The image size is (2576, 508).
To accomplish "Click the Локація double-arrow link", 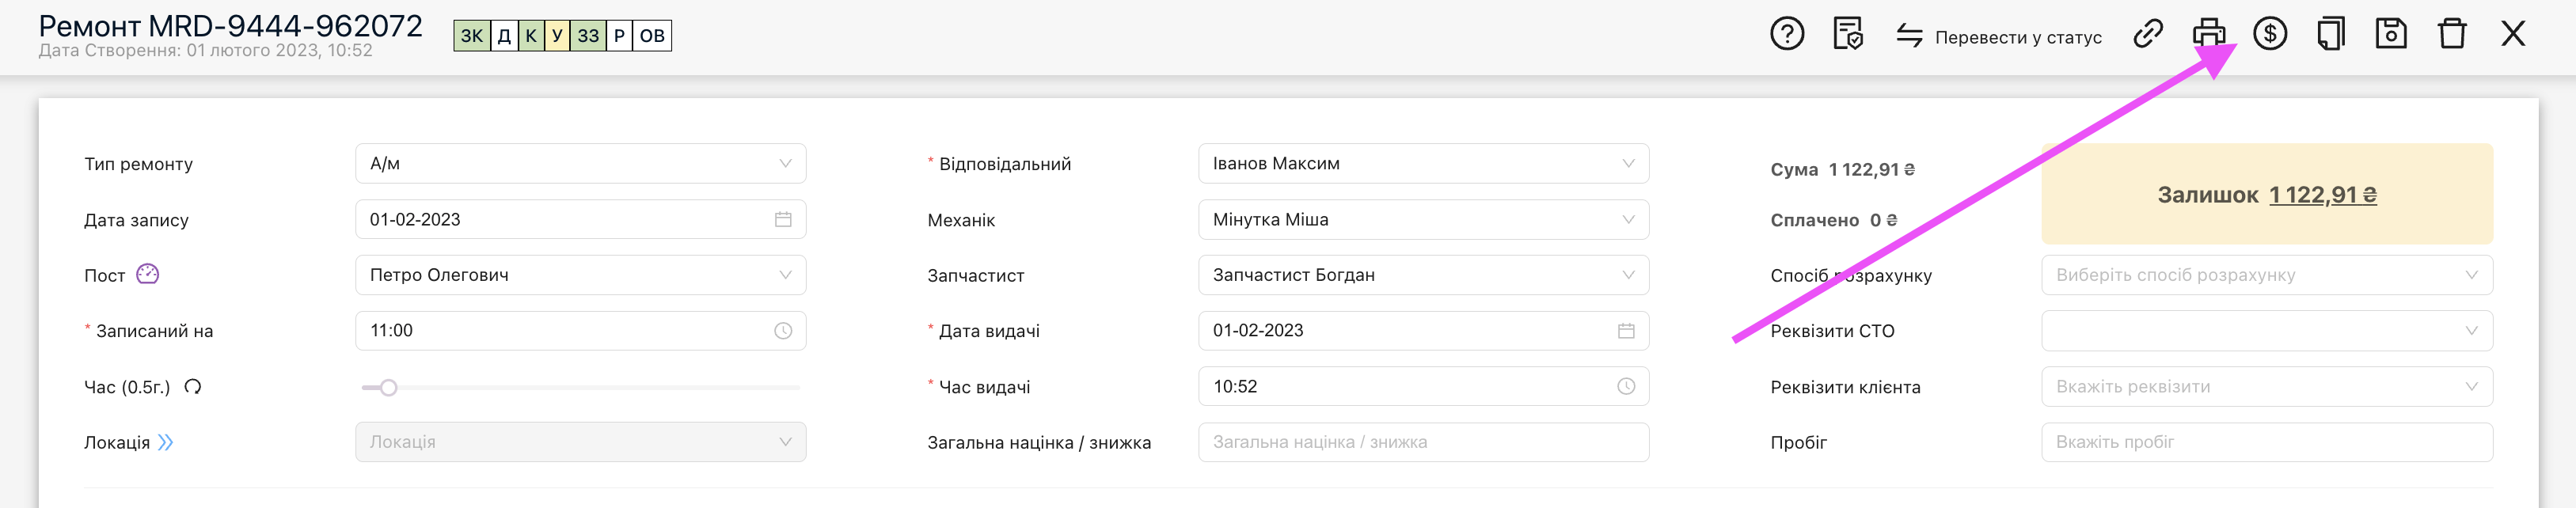I will point(165,442).
